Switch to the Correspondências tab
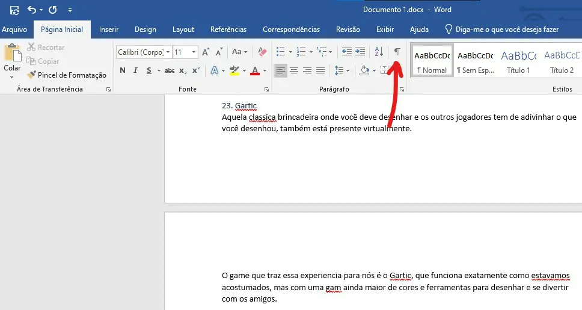 click(x=291, y=29)
